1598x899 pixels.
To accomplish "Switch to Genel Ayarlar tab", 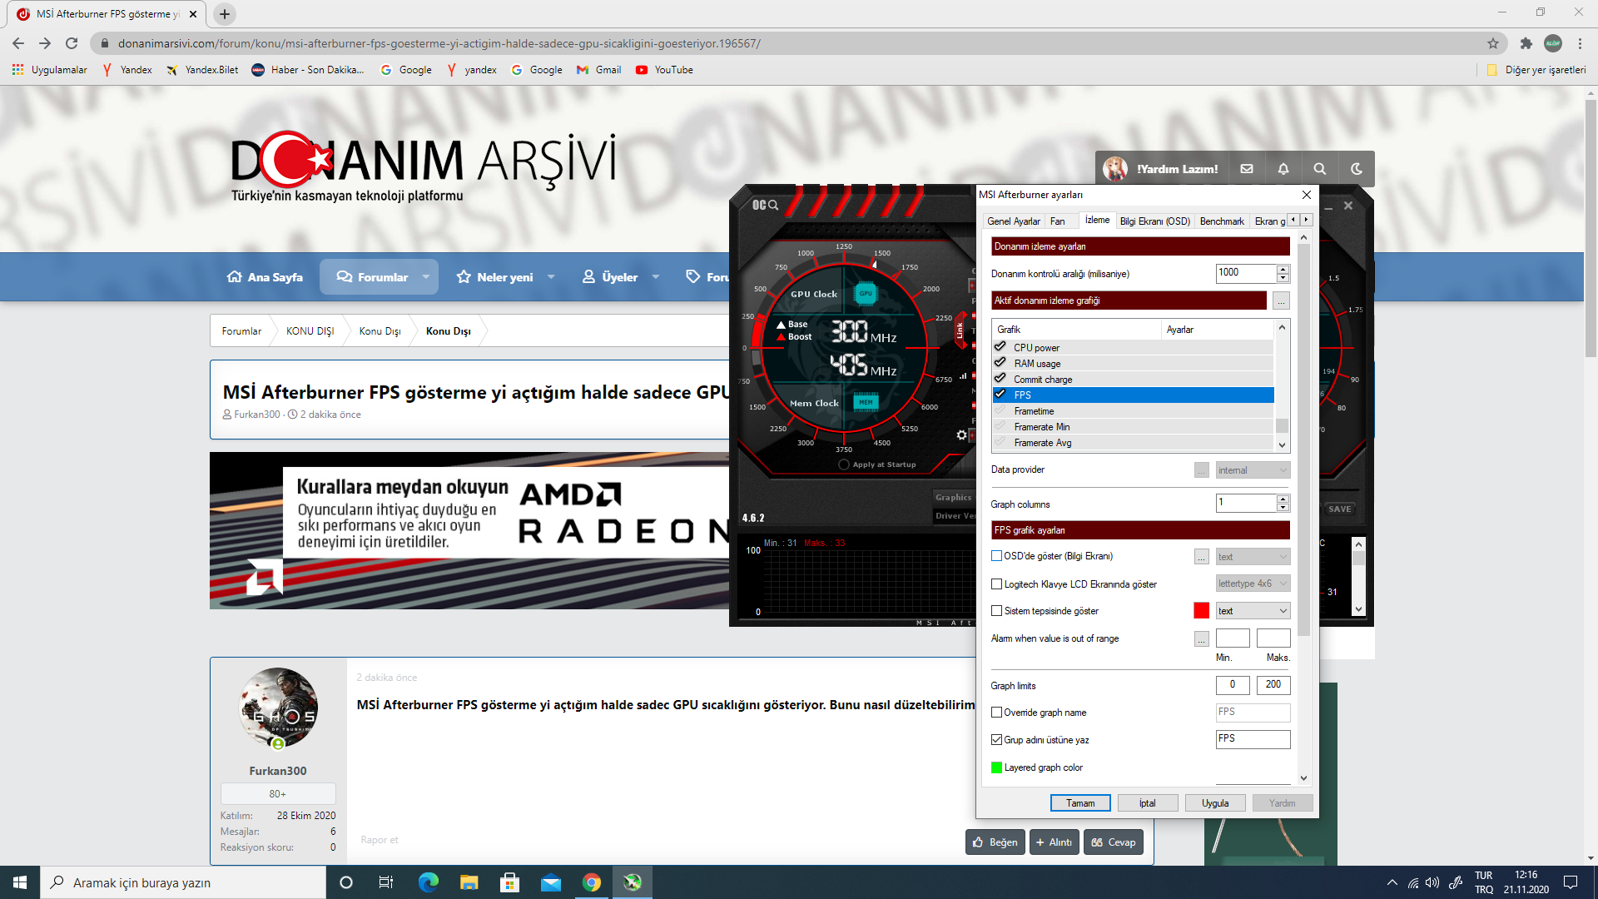I will [1013, 221].
